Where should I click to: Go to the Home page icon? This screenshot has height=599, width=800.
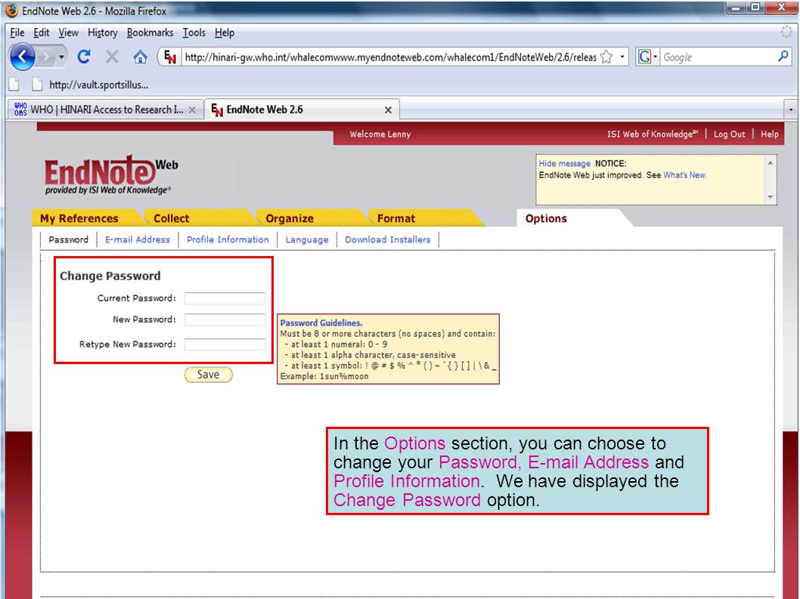click(141, 57)
